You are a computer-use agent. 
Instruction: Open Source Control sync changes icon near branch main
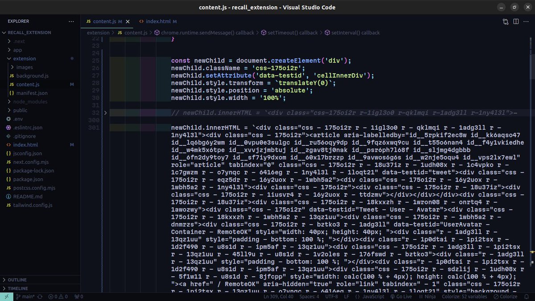pyautogui.click(x=40, y=297)
